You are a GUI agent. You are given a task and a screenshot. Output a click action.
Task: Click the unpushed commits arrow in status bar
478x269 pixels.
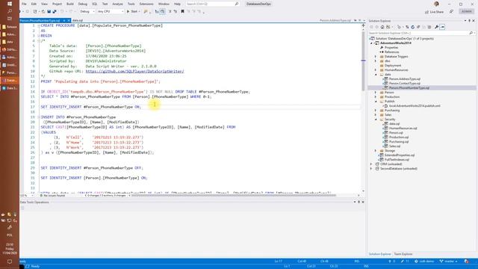point(390,262)
